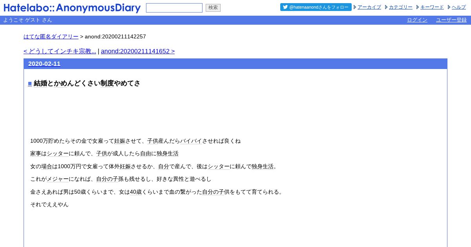Click the Hatelabo AnonymousDiary logo

pyautogui.click(x=72, y=8)
